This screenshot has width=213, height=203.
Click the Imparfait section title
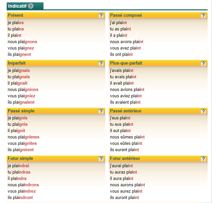click(17, 63)
